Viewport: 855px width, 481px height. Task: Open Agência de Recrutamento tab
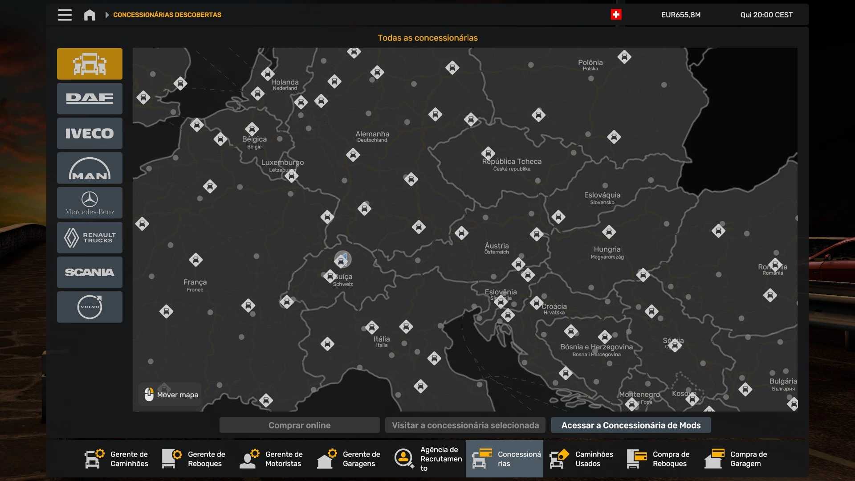(427, 459)
